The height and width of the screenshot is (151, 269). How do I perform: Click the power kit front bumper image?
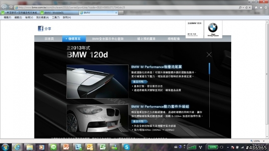tap(98, 118)
